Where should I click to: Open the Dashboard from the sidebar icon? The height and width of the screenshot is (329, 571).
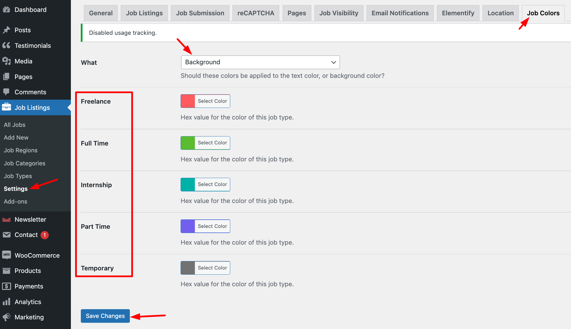[7, 10]
